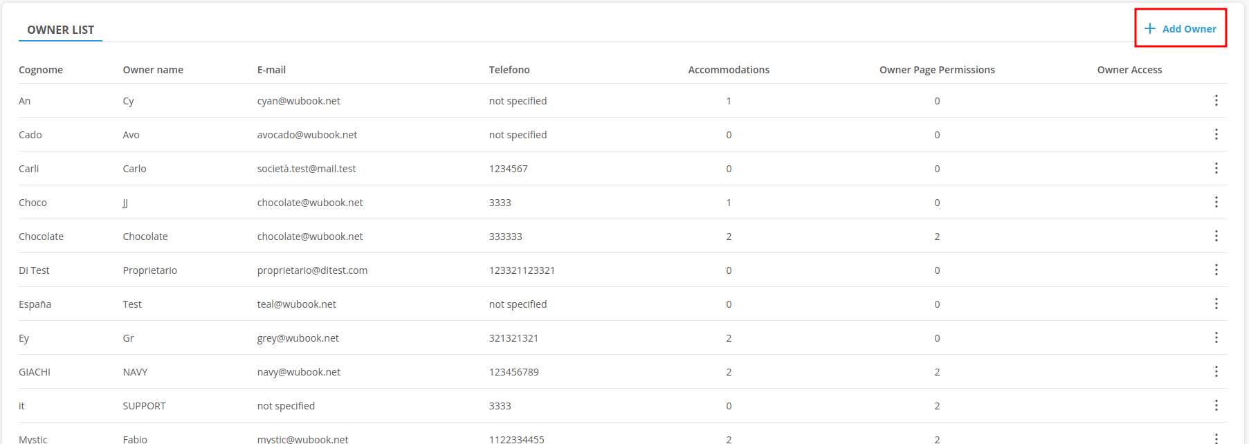Viewport: 1249px width, 444px height.
Task: Open the three-dot menu for España row
Action: [1216, 304]
